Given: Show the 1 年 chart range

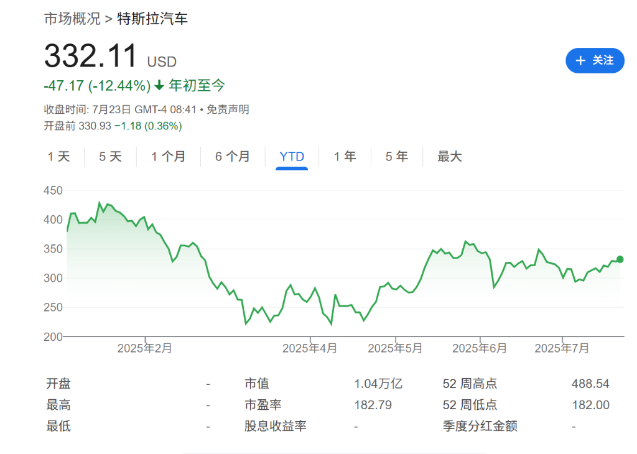Looking at the screenshot, I should (x=345, y=156).
